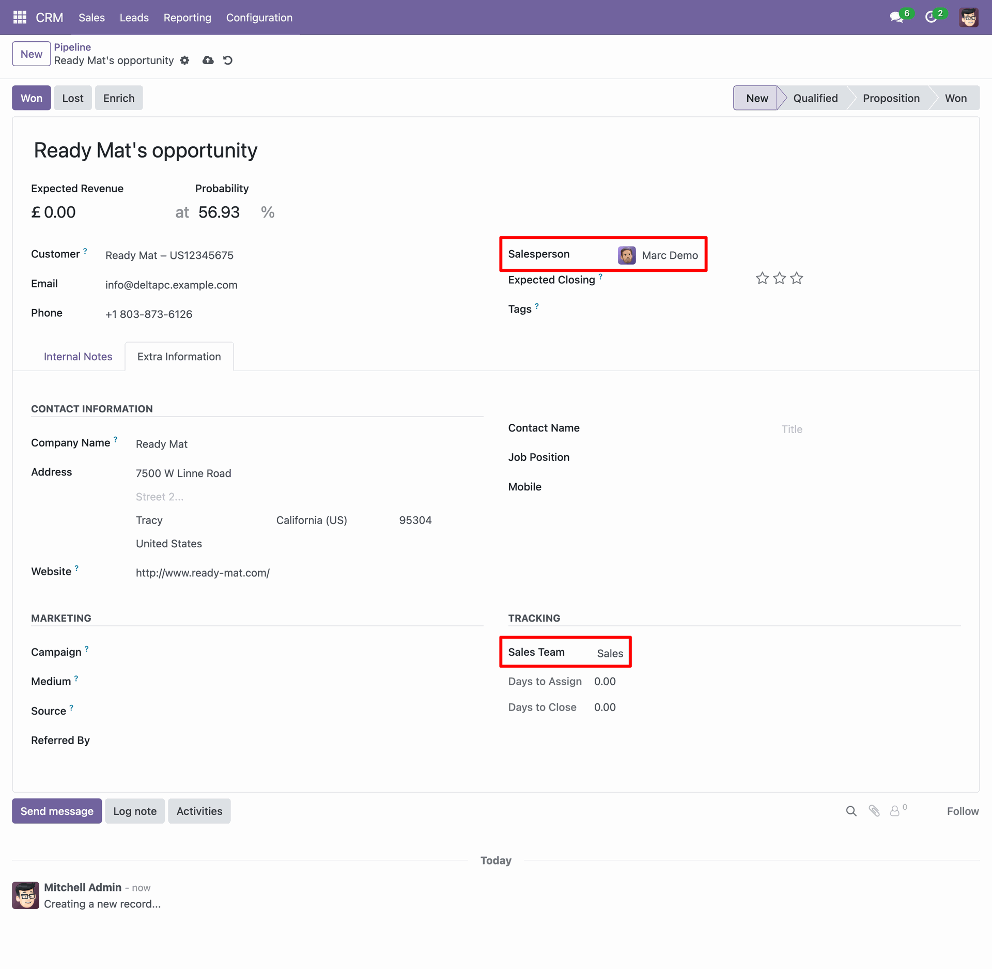Click Mitchell Admin's avatar in the chatter
The height and width of the screenshot is (970, 992).
point(25,896)
